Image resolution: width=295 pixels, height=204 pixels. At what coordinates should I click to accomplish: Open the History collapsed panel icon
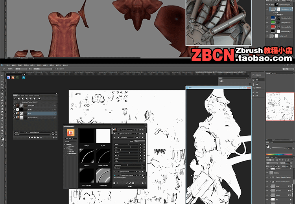pos(253,75)
